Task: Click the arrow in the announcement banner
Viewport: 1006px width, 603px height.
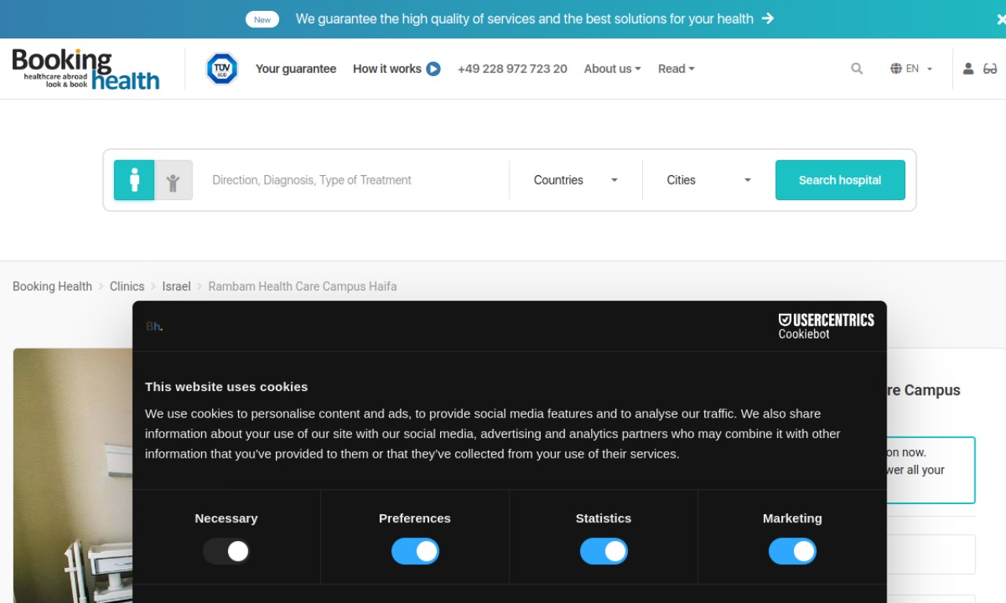Action: [768, 19]
